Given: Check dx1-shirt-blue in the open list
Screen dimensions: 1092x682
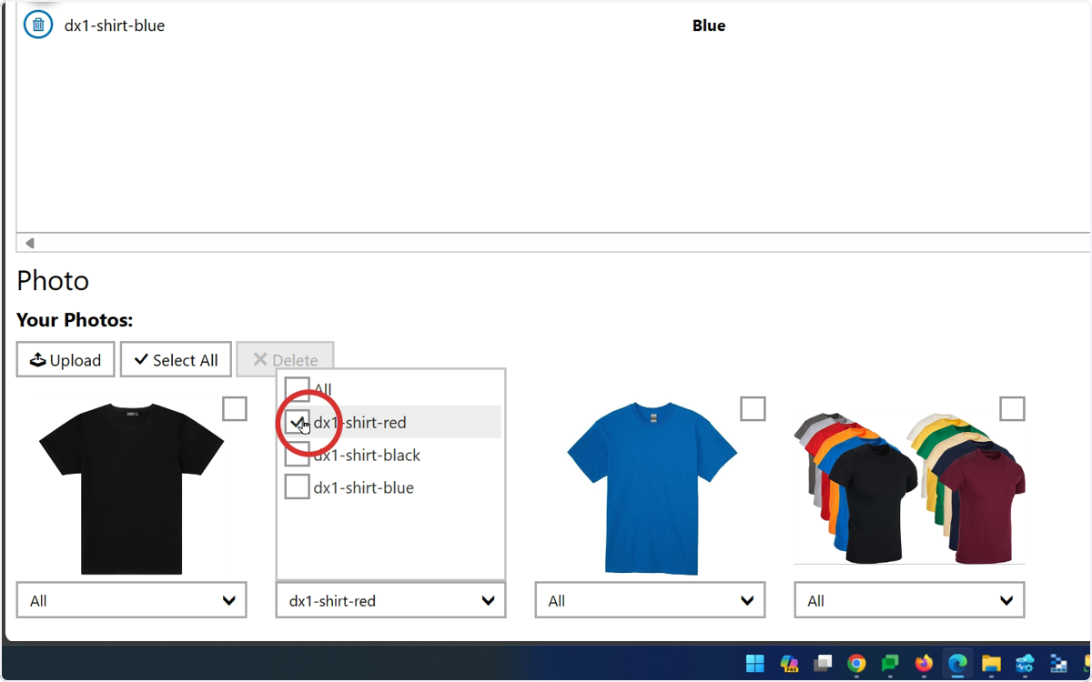Looking at the screenshot, I should [x=298, y=487].
